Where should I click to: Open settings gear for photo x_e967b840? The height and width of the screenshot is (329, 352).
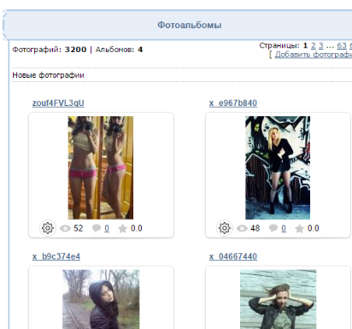tap(225, 228)
